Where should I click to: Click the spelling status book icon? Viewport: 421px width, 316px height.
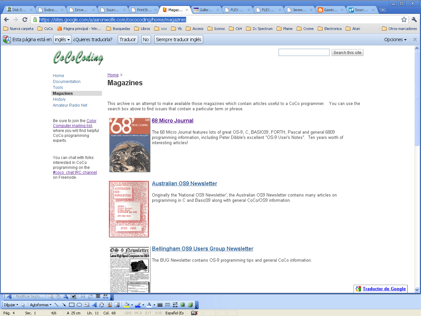(x=194, y=313)
